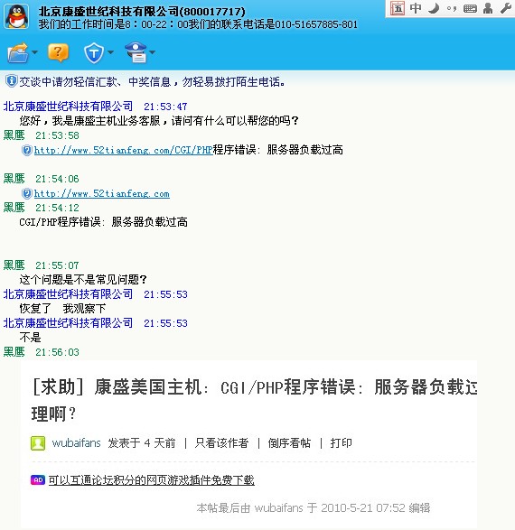Click 只看该作者 in the forum post
Image resolution: width=515 pixels, height=530 pixels.
tap(221, 442)
